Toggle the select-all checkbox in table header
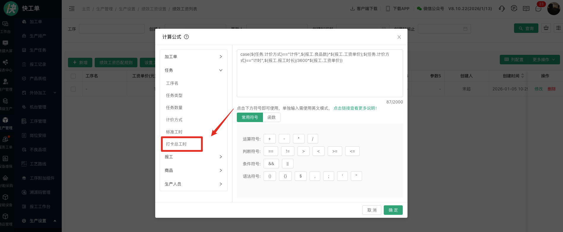563x232 pixels. [73, 76]
